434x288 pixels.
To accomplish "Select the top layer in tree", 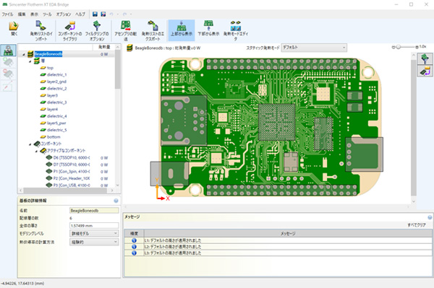I will (50, 68).
